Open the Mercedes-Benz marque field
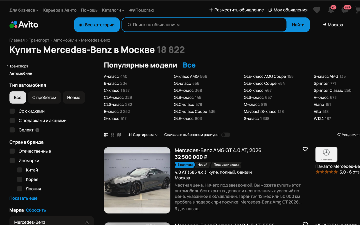The height and width of the screenshot is (225, 360). click(51, 221)
